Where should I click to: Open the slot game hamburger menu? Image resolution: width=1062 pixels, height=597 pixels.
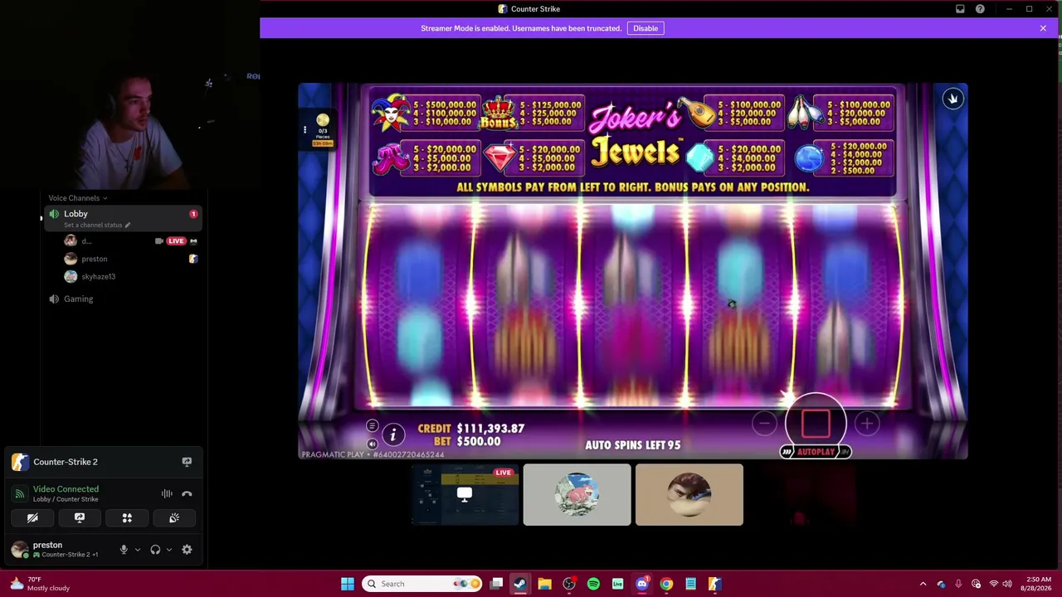click(x=372, y=426)
